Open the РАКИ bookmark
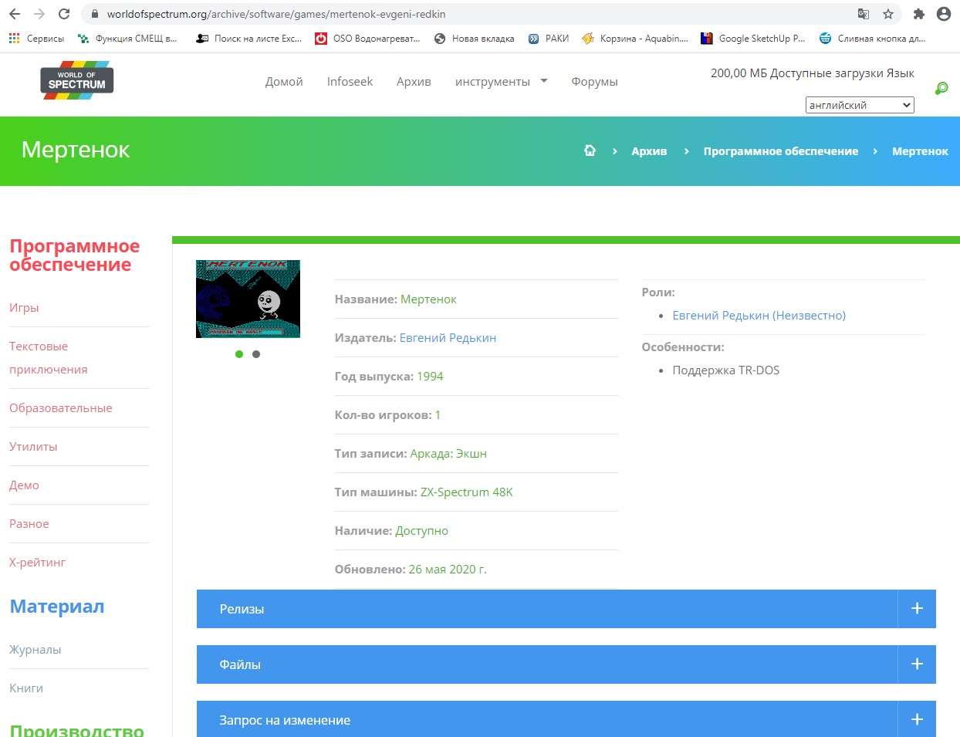 click(549, 39)
